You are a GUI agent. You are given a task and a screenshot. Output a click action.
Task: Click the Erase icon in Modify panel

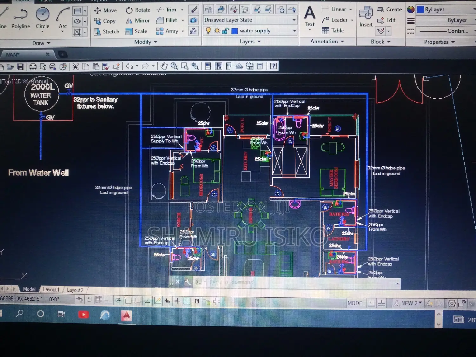193,10
